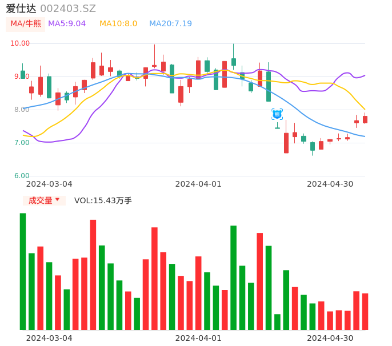Select the tallest red volume bar
Image resolution: width=392 pixels, height=346 pixels.
tap(93, 275)
